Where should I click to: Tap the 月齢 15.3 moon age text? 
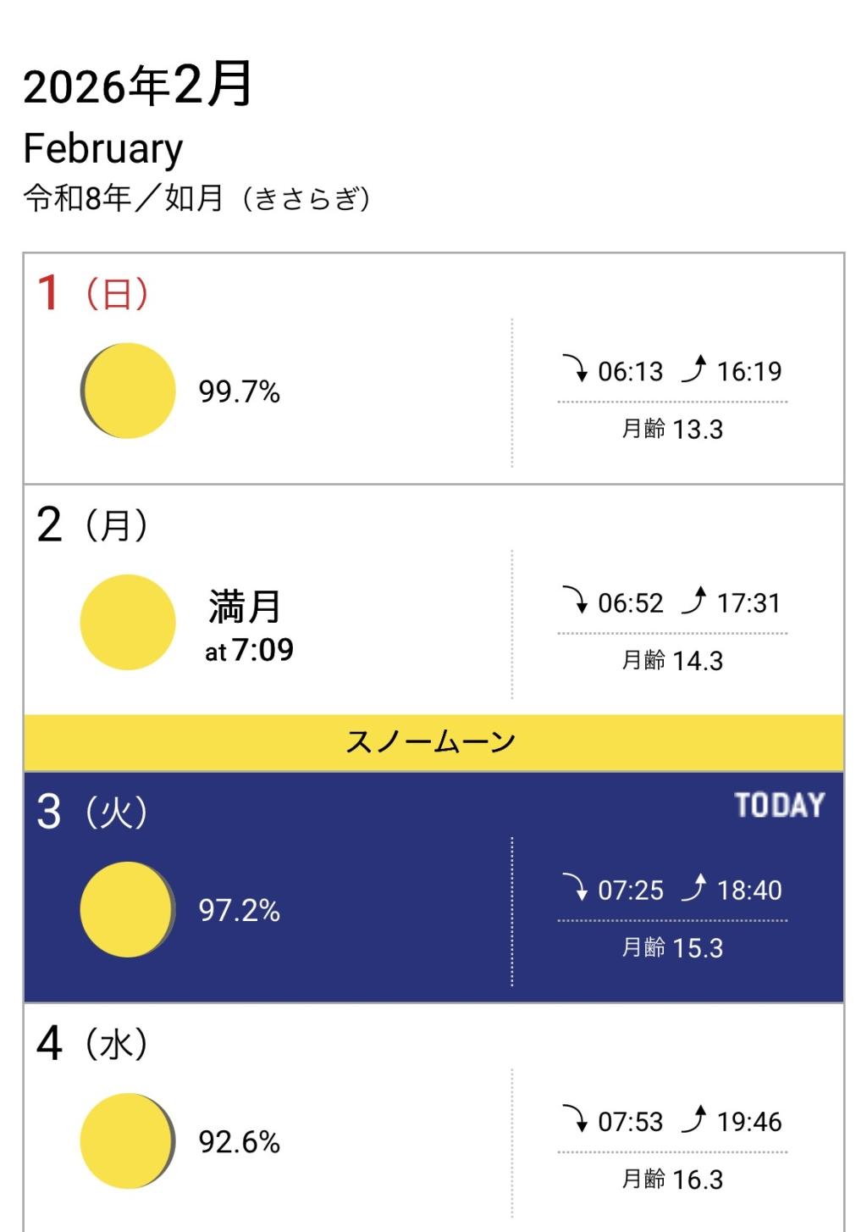[x=672, y=947]
